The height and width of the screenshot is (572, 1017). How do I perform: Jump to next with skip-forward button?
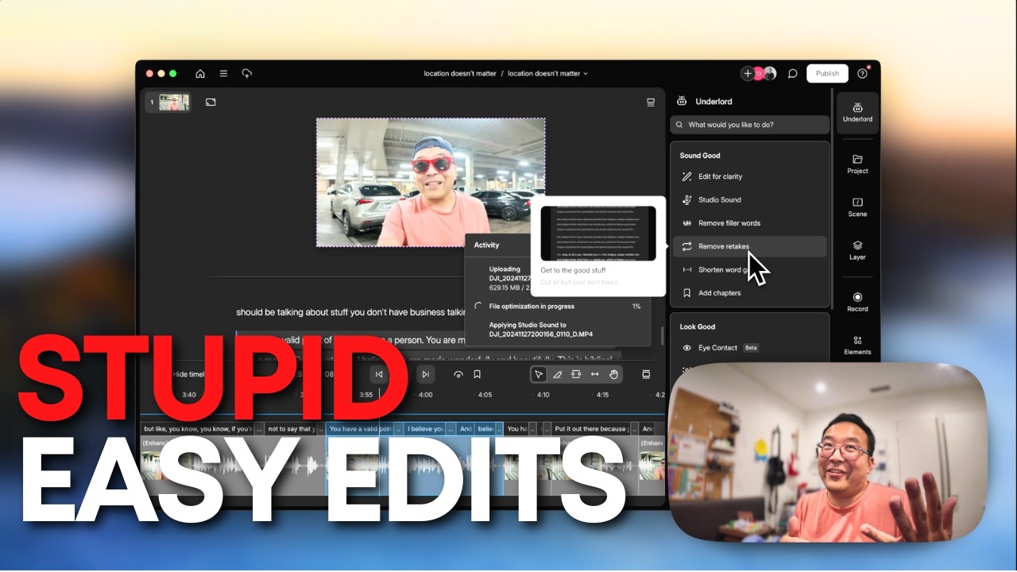tap(425, 374)
